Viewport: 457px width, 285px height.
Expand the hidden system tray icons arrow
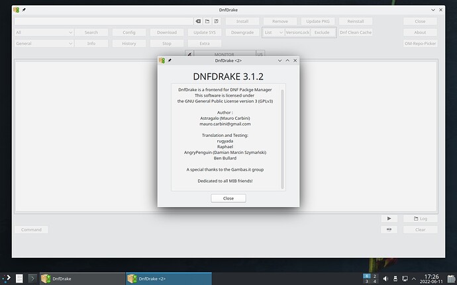pyautogui.click(x=413, y=278)
